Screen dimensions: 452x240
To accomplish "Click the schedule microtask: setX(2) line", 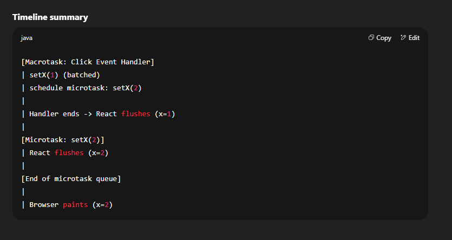I will coord(82,88).
